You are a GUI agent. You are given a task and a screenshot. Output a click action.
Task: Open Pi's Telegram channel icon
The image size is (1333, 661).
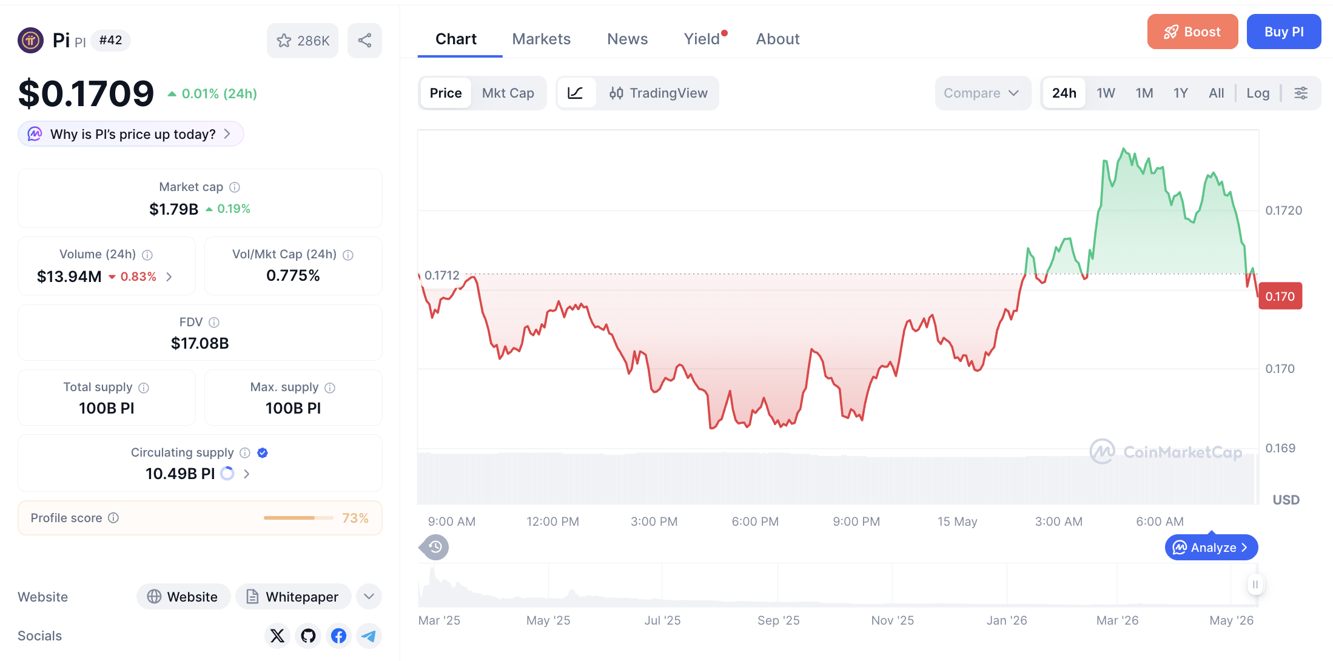pyautogui.click(x=369, y=636)
